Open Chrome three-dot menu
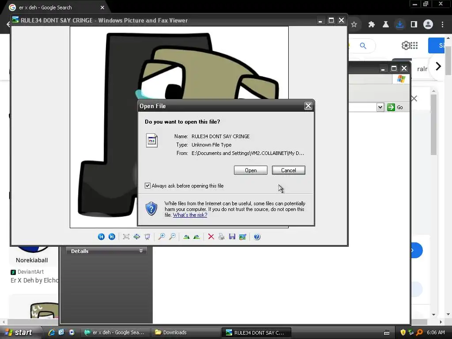 point(442,25)
